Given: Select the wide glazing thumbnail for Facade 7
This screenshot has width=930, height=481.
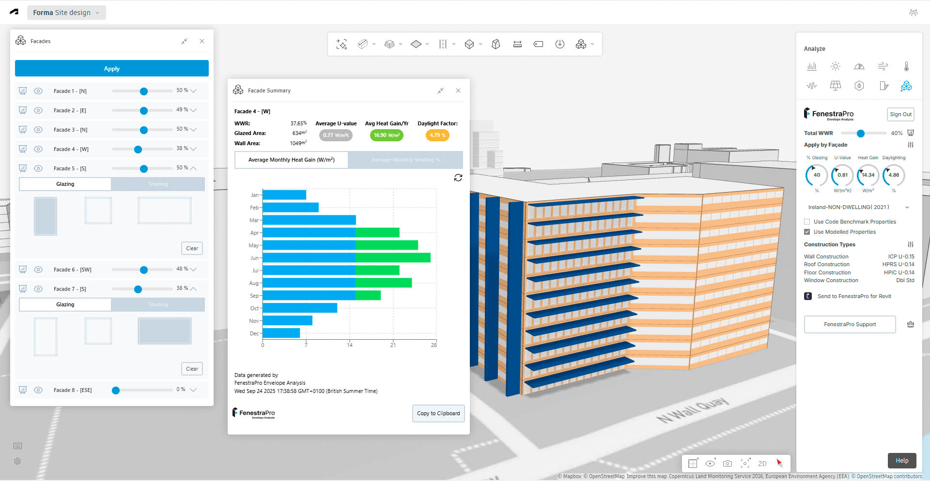Looking at the screenshot, I should coord(164,331).
